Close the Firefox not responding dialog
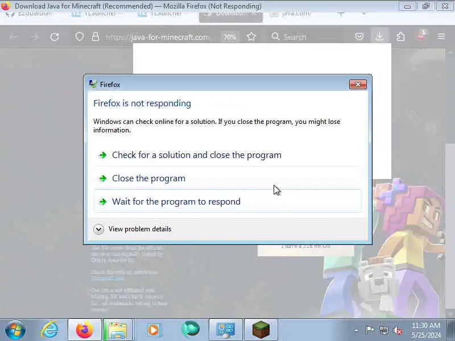This screenshot has height=341, width=455. 358,84
